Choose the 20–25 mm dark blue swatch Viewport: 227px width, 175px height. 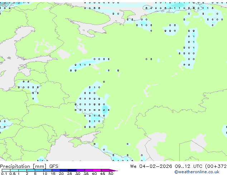(x=64, y=170)
